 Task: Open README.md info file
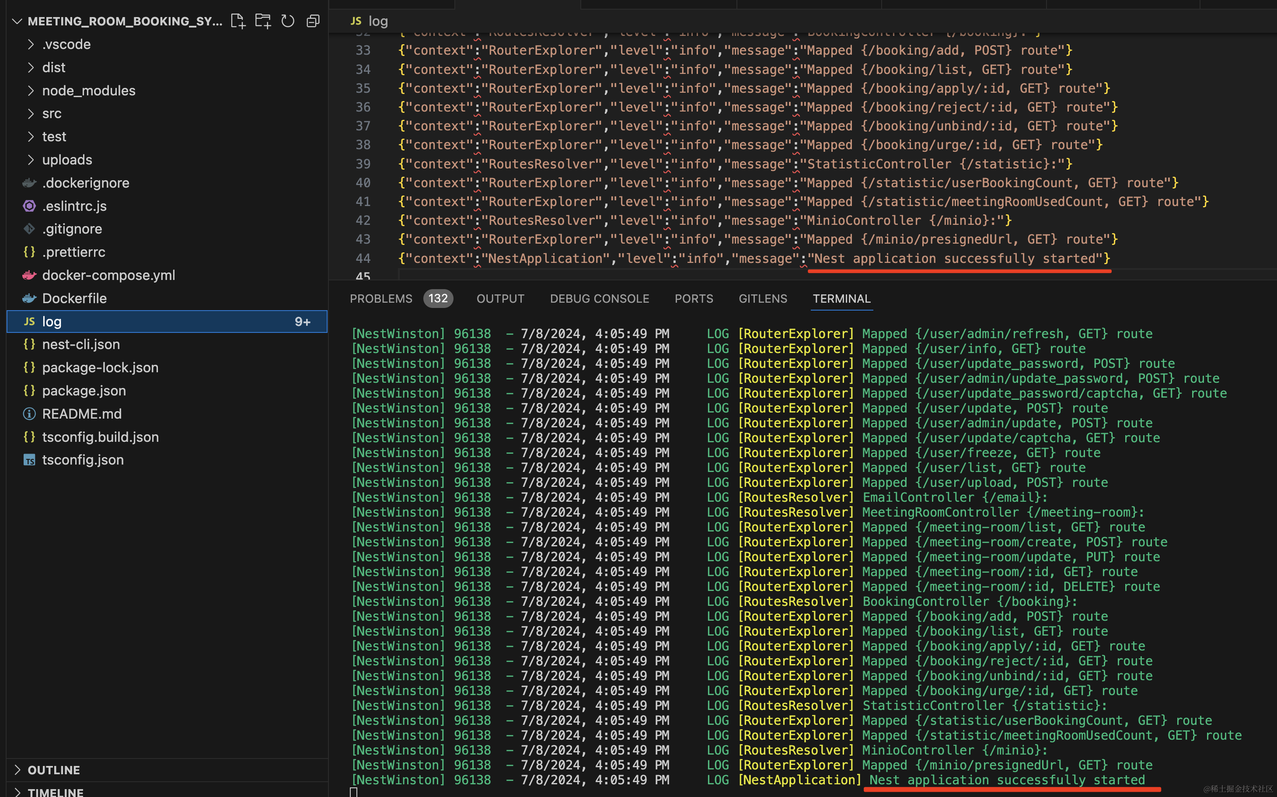tap(82, 414)
